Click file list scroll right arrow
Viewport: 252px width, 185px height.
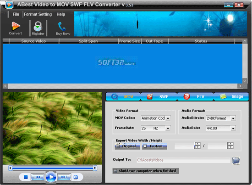(x=240, y=86)
